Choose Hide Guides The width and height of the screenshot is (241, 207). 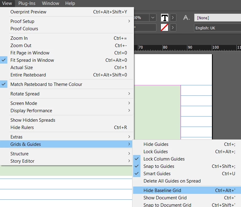187,144
